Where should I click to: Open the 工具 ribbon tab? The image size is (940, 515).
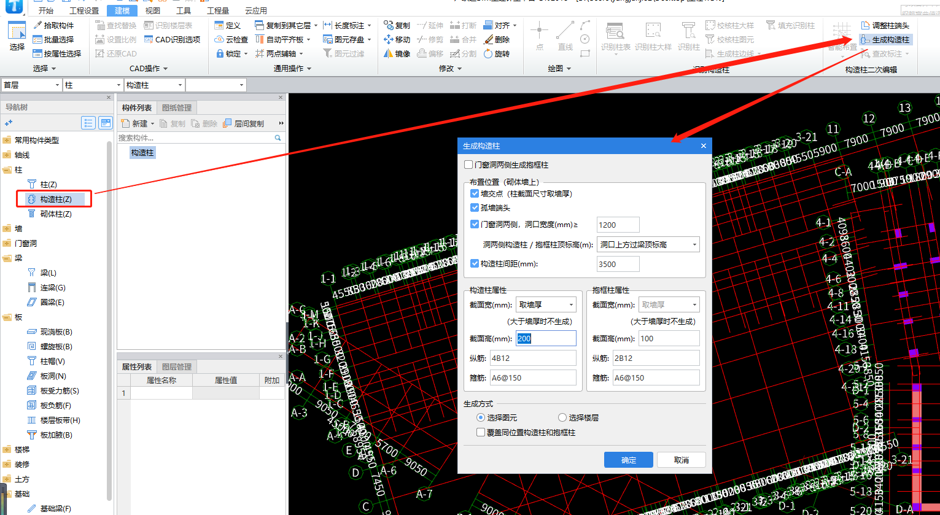[x=184, y=10]
